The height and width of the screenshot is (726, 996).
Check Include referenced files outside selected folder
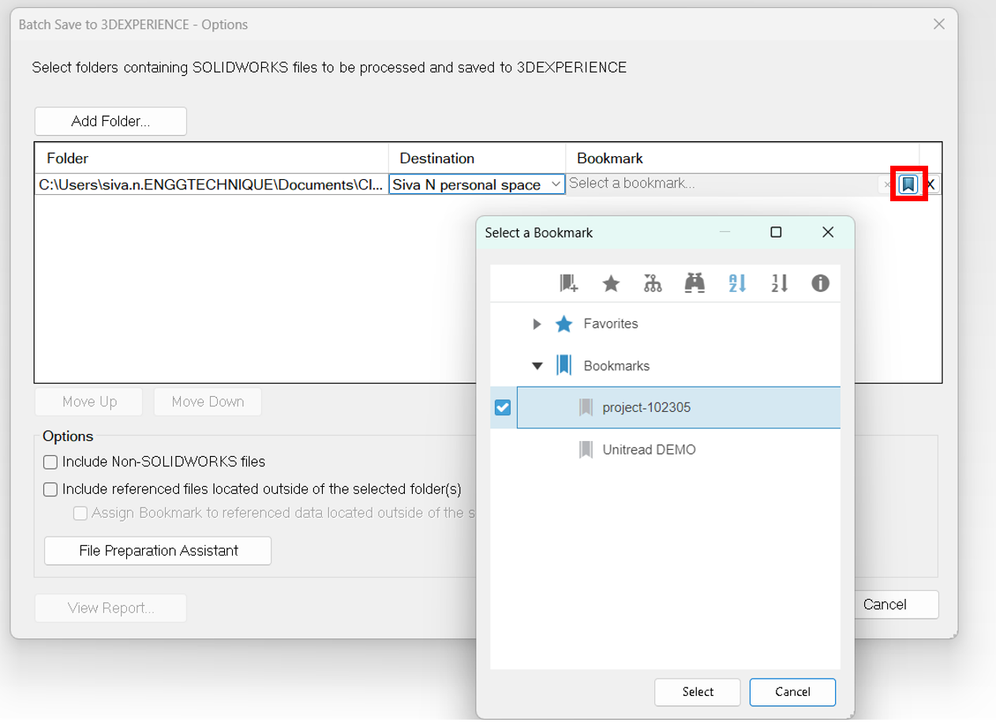point(51,489)
